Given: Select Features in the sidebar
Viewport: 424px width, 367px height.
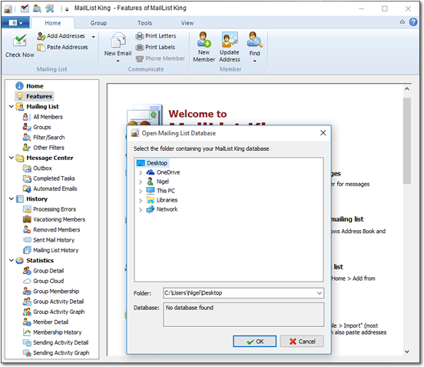Looking at the screenshot, I should click(39, 96).
